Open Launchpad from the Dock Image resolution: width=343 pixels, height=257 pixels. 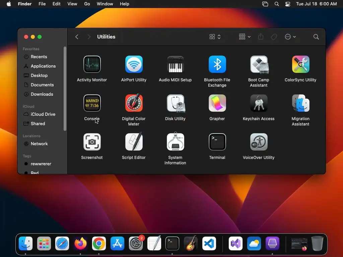(44, 244)
